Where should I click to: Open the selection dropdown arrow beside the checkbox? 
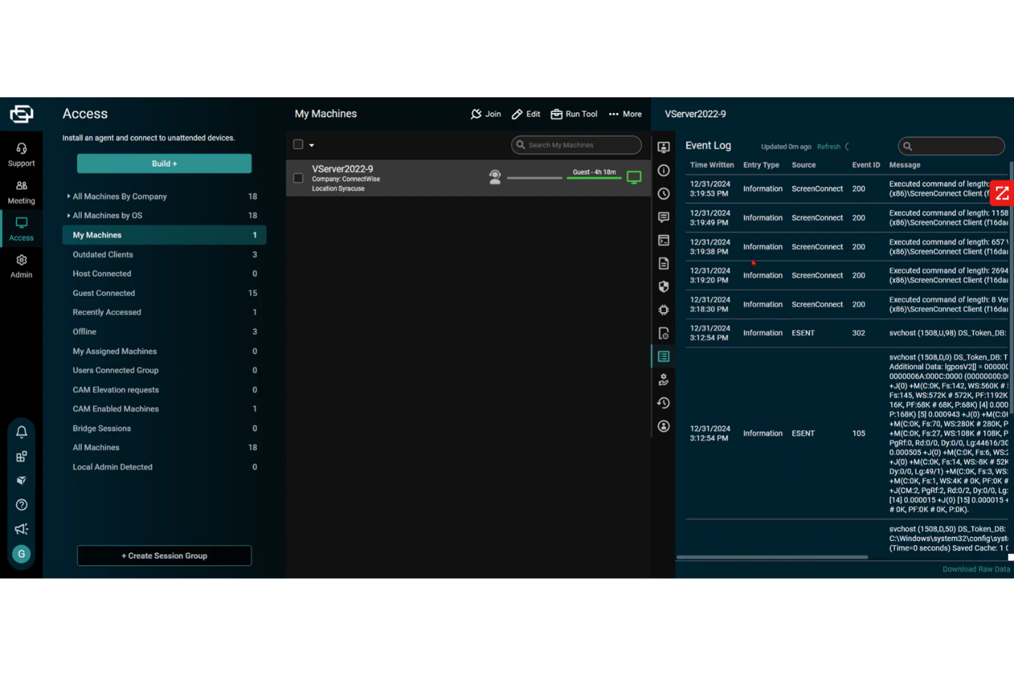click(x=310, y=145)
